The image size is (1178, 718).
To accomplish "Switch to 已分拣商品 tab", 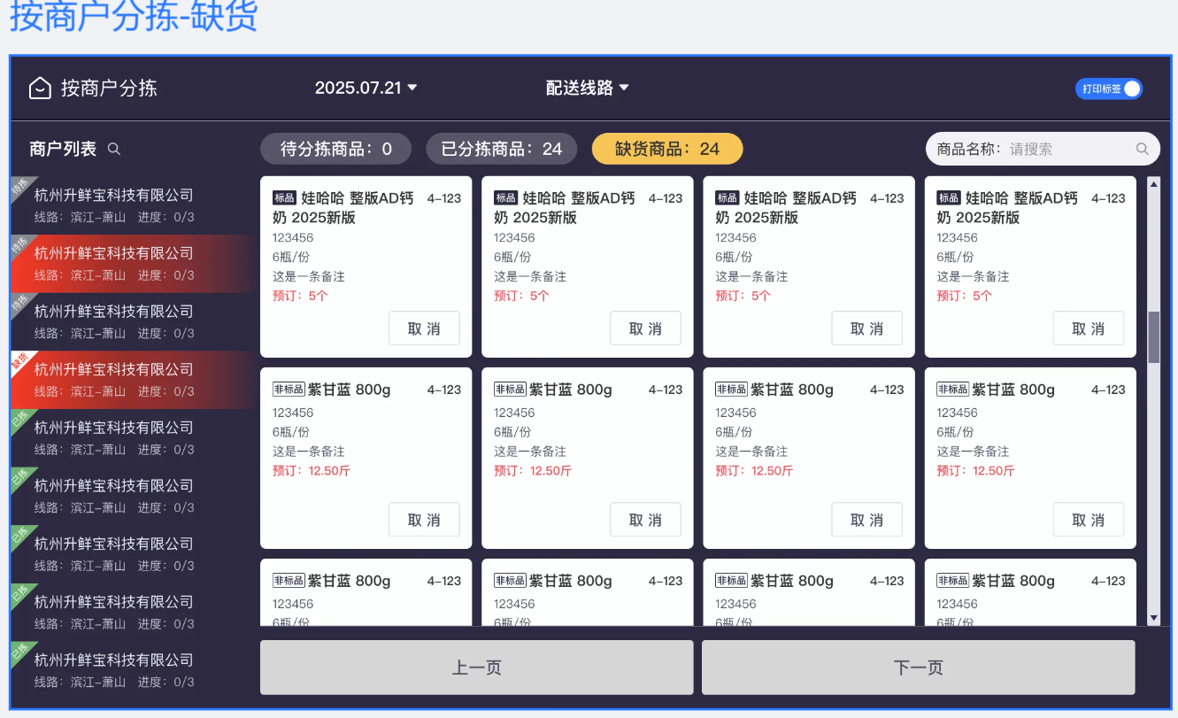I will coord(502,149).
